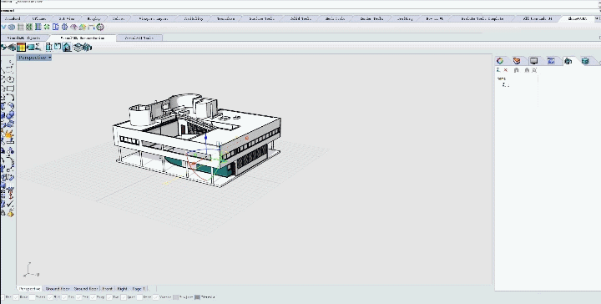Open the VisualARQ Objects toolbar tab
Screen dimensions: 601x304
[x=23, y=38]
